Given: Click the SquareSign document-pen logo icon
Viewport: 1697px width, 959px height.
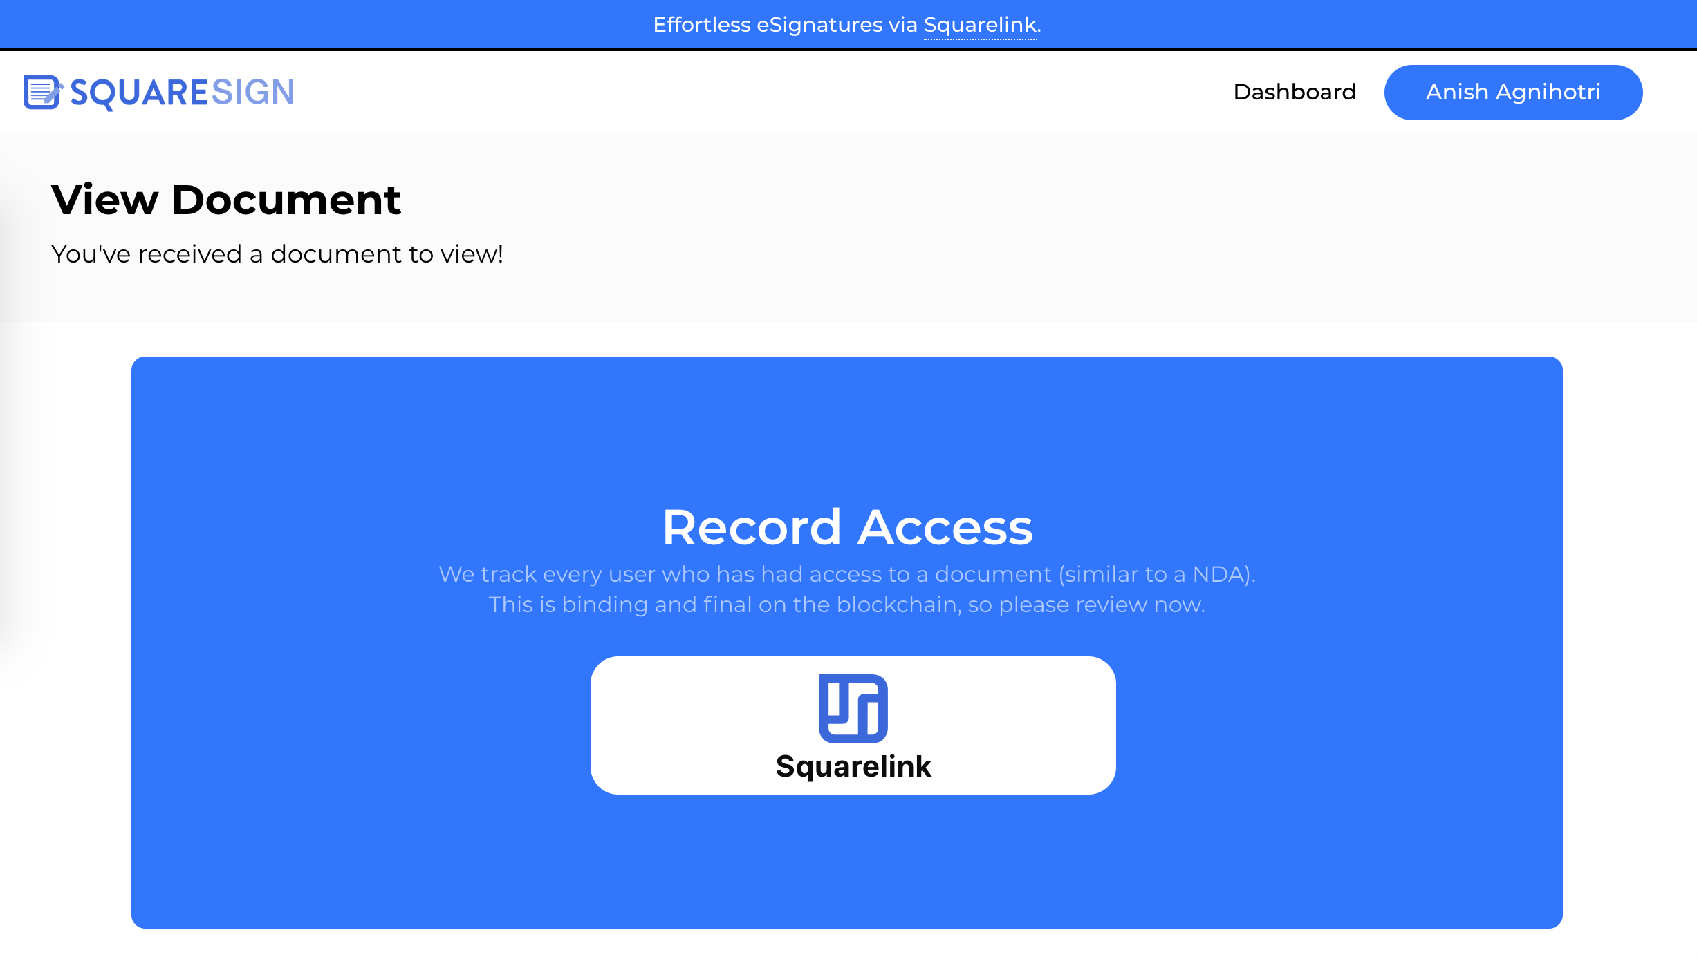Looking at the screenshot, I should [x=43, y=93].
